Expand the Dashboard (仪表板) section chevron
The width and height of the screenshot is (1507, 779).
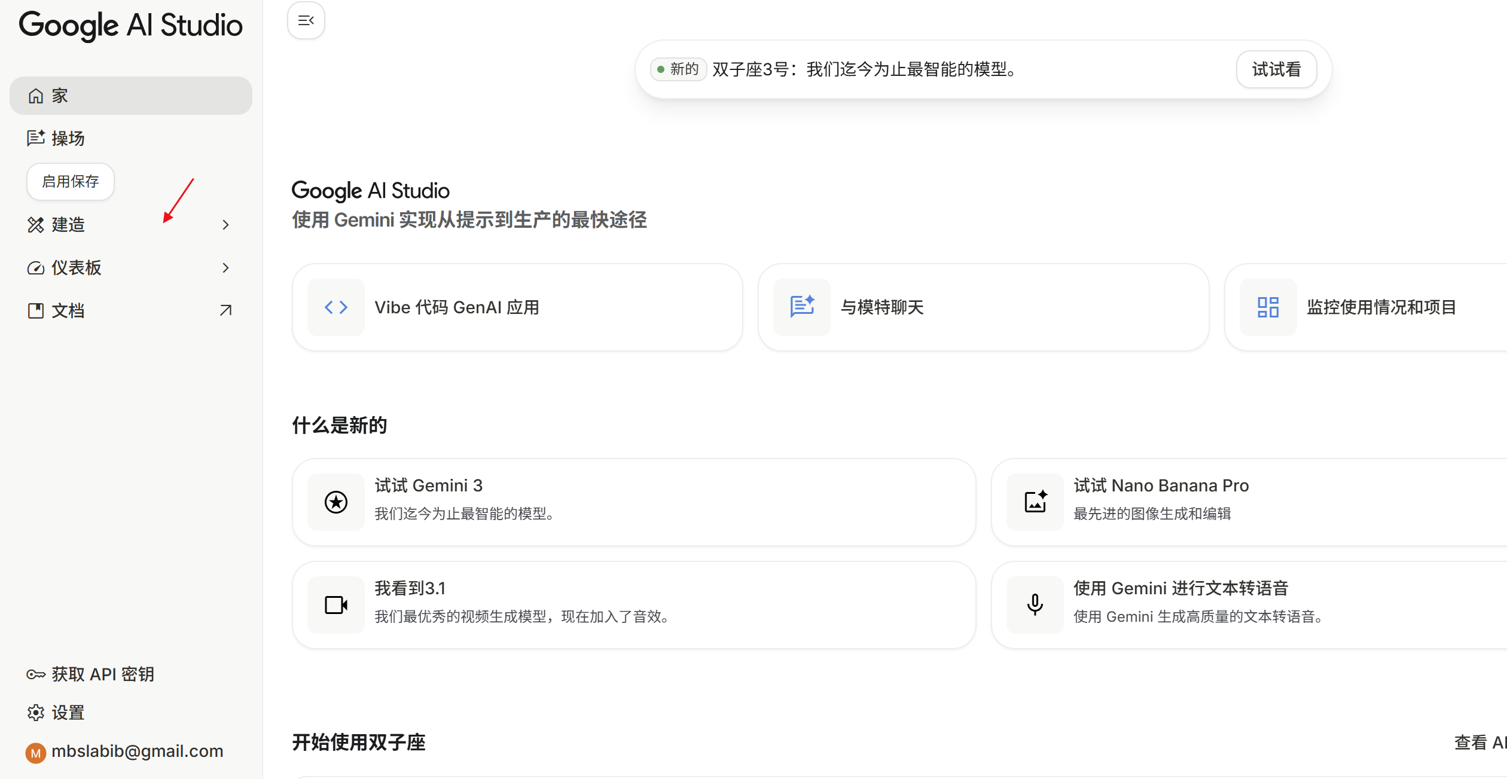[x=225, y=267]
